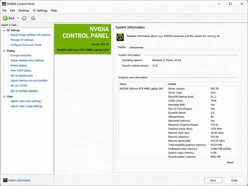Select NVIDIA GeForce RTX 4080 Laptop GPU row
The height and width of the screenshot is (186, 248).
(141, 89)
